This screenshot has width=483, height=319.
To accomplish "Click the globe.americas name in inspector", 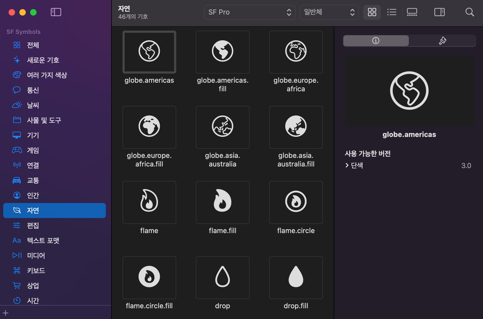I will (409, 135).
